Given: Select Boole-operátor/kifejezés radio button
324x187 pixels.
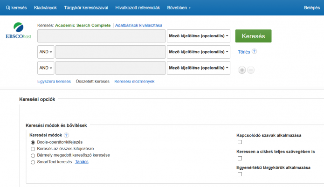Looking at the screenshot, I should point(33,142).
